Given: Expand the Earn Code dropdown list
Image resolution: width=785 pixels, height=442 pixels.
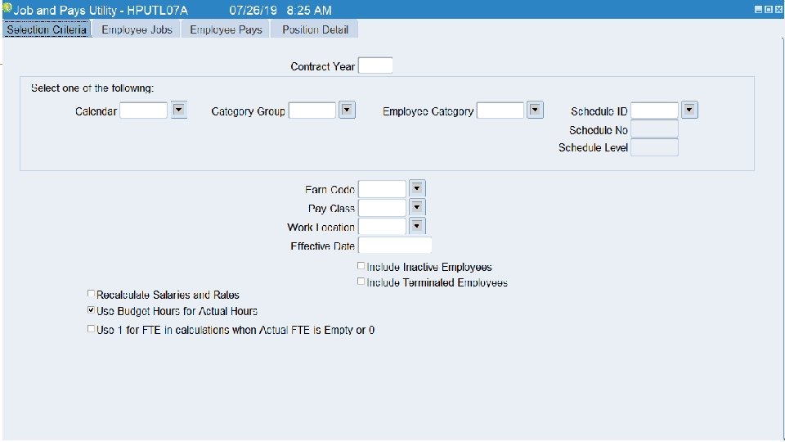Looking at the screenshot, I should (x=417, y=189).
